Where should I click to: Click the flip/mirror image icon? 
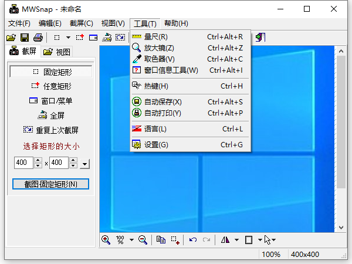point(225,240)
